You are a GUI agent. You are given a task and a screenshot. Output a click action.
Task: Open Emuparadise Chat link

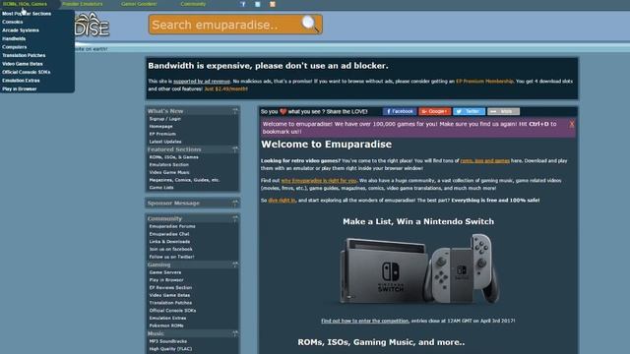click(168, 234)
